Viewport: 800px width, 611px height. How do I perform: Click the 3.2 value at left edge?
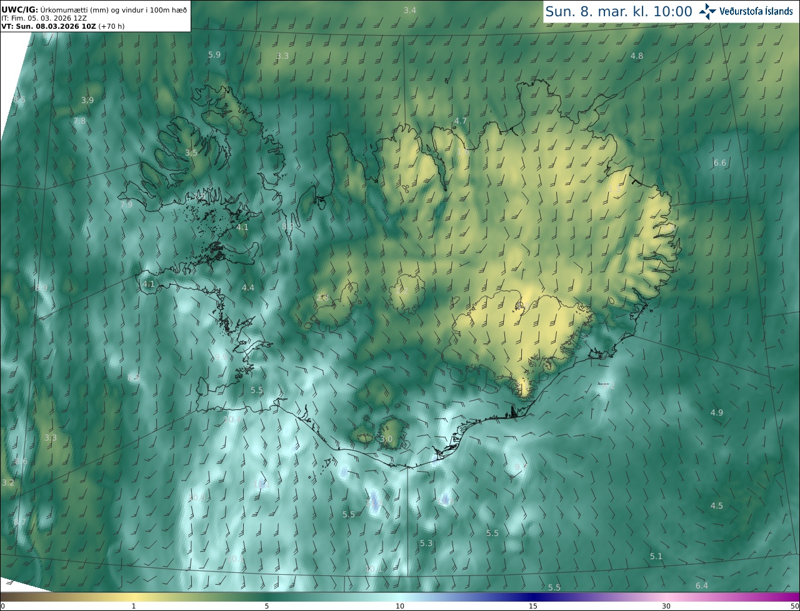[x=8, y=483]
